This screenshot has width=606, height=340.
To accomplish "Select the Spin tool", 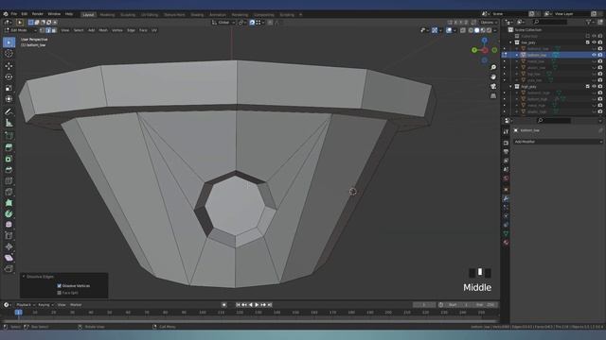I will click(9, 213).
